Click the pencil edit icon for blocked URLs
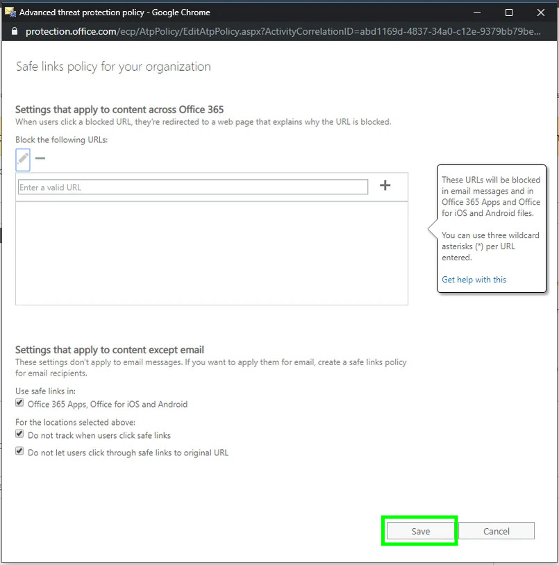This screenshot has width=559, height=565. pyautogui.click(x=23, y=159)
